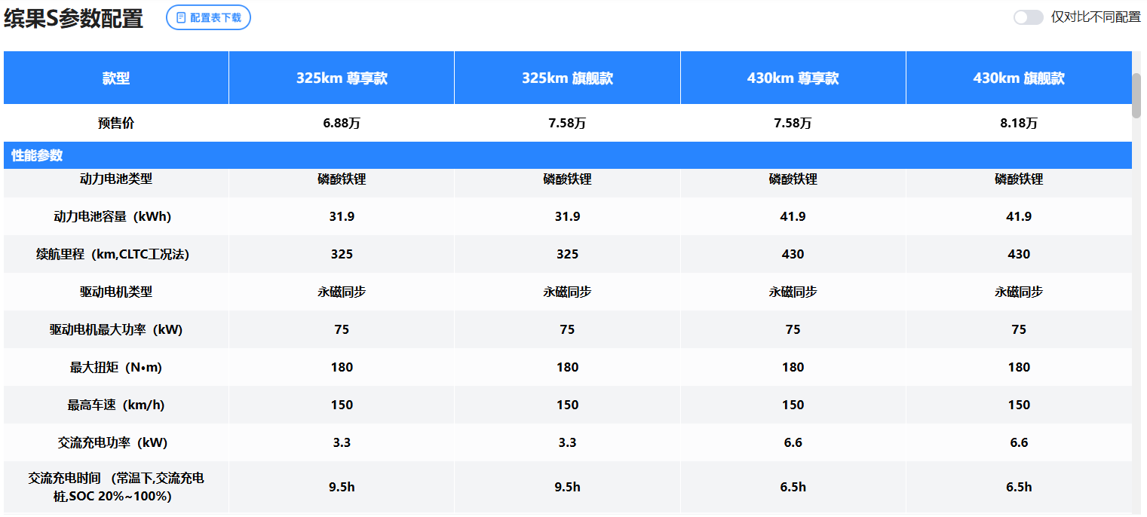Select the 325km 尊享款 column header

pyautogui.click(x=342, y=78)
